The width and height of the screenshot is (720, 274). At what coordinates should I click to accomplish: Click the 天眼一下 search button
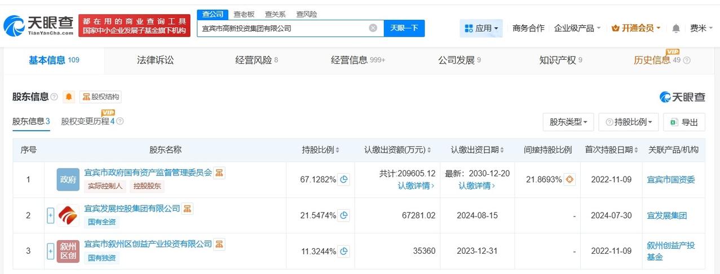[x=404, y=28]
